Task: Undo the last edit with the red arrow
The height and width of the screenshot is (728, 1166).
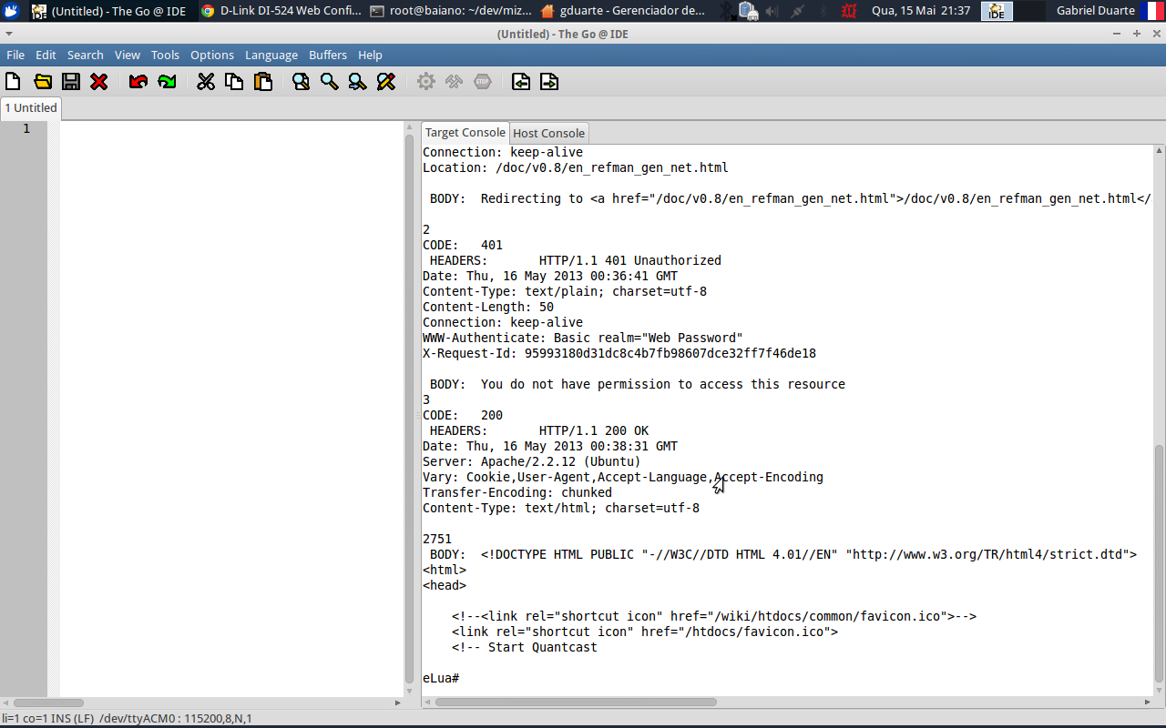Action: (138, 82)
